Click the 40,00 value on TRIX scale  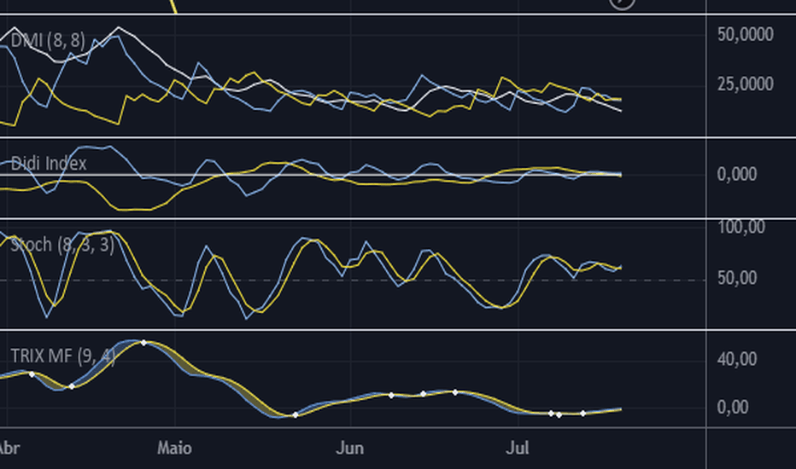(x=736, y=359)
